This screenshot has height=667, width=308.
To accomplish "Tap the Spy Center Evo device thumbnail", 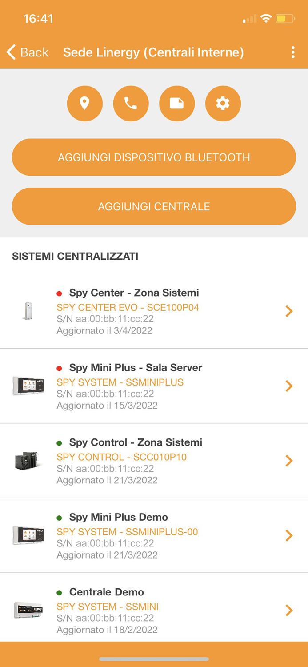I will (x=28, y=311).
